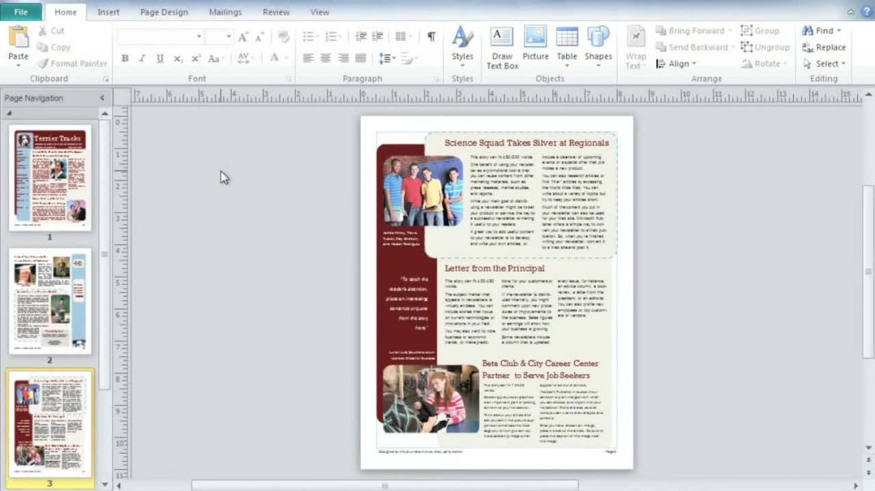The height and width of the screenshot is (491, 875).
Task: Click the Ungroup command
Action: (765, 47)
